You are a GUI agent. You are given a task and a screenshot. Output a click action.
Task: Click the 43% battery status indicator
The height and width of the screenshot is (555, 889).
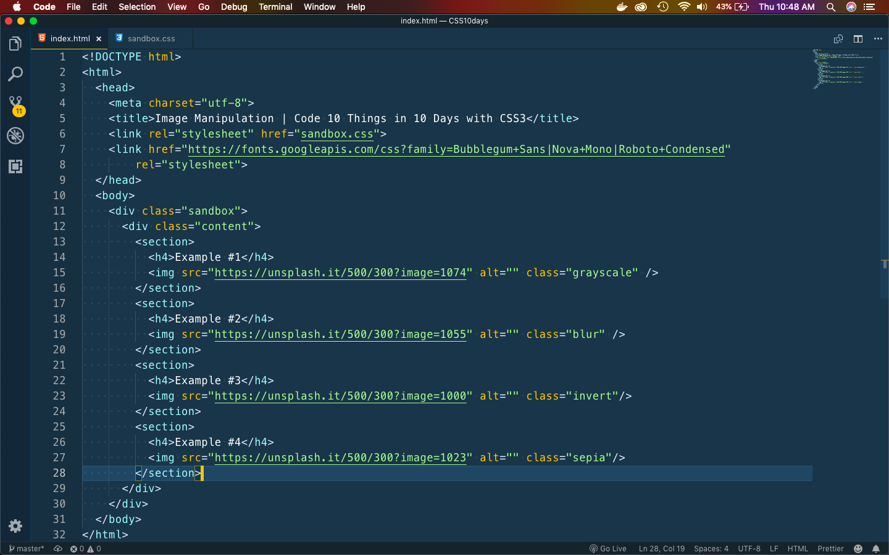click(x=733, y=7)
